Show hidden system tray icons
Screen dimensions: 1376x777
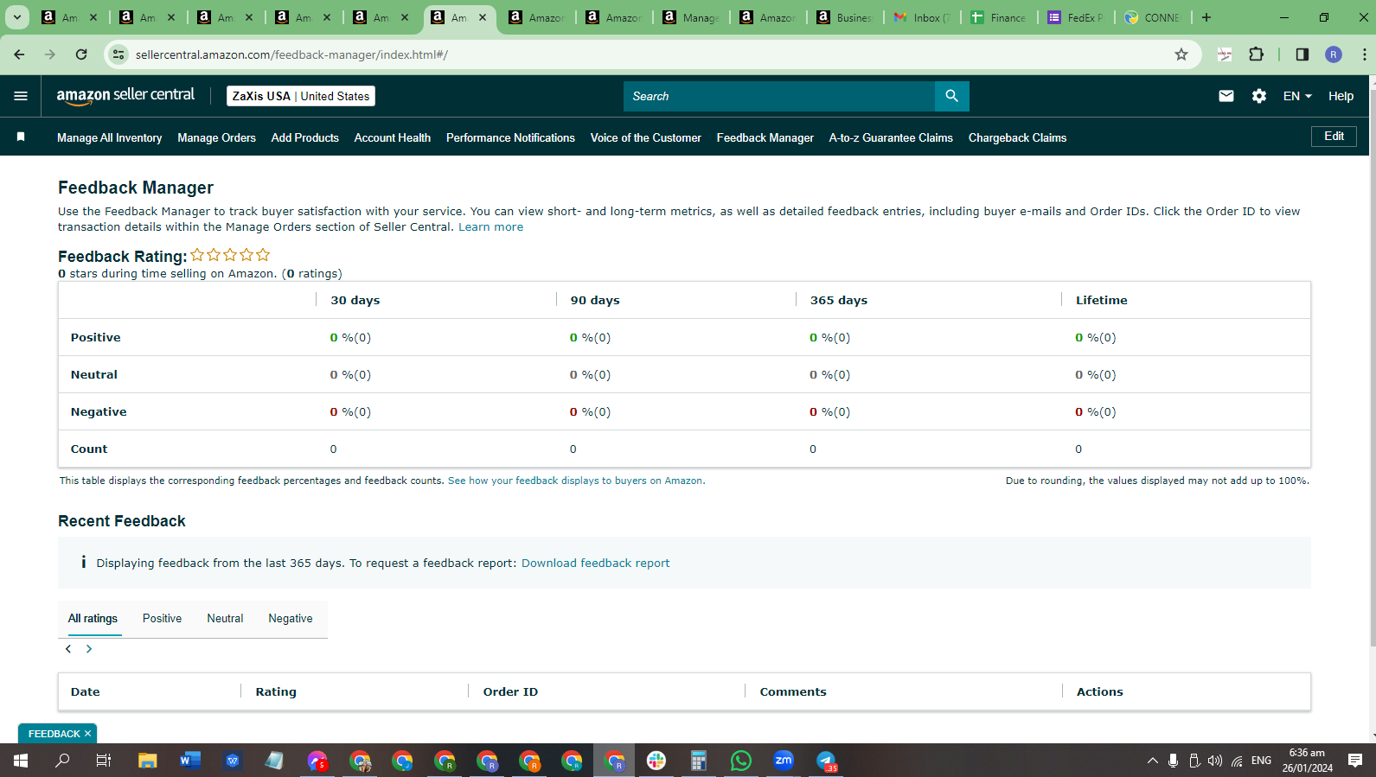[x=1152, y=761]
